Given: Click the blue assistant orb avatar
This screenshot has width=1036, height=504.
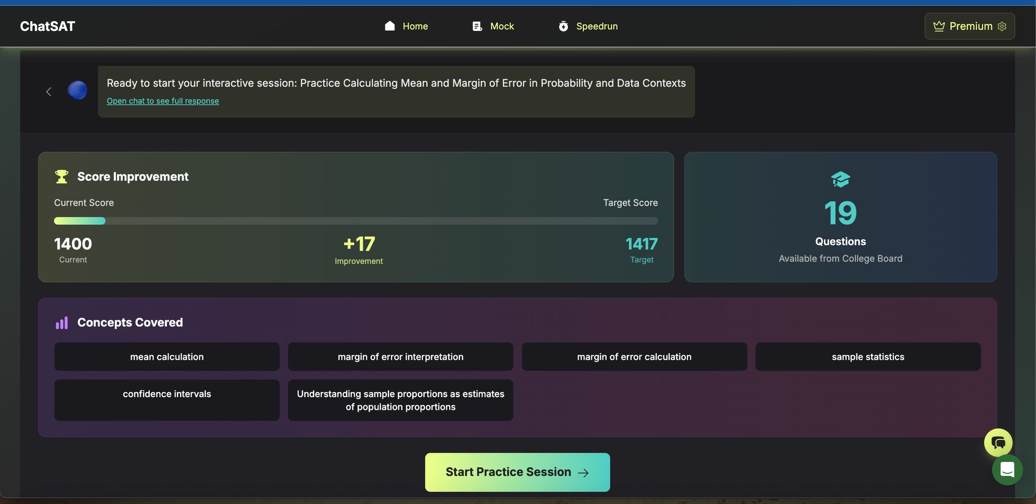Looking at the screenshot, I should tap(77, 91).
